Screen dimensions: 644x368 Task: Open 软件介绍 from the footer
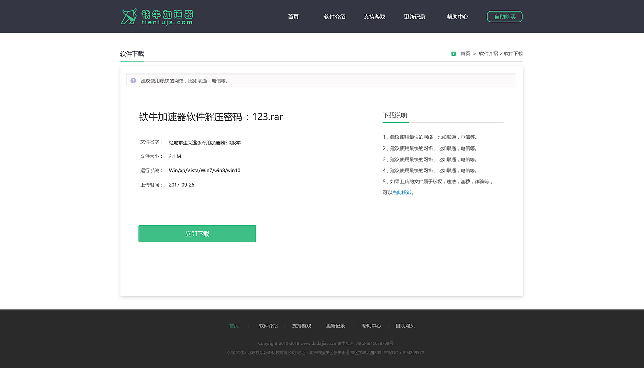coord(268,325)
